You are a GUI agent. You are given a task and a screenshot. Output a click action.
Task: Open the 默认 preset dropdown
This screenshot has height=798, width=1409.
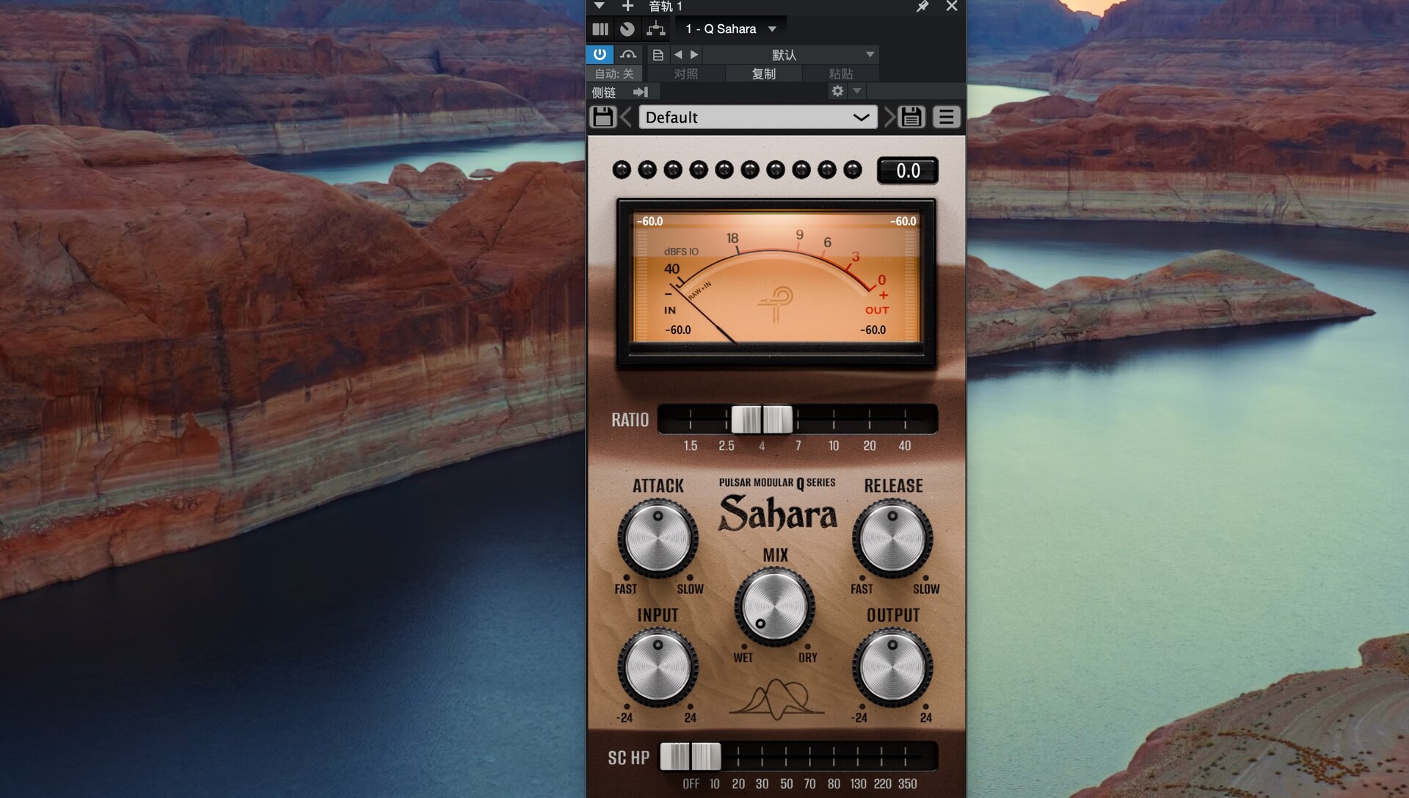791,54
